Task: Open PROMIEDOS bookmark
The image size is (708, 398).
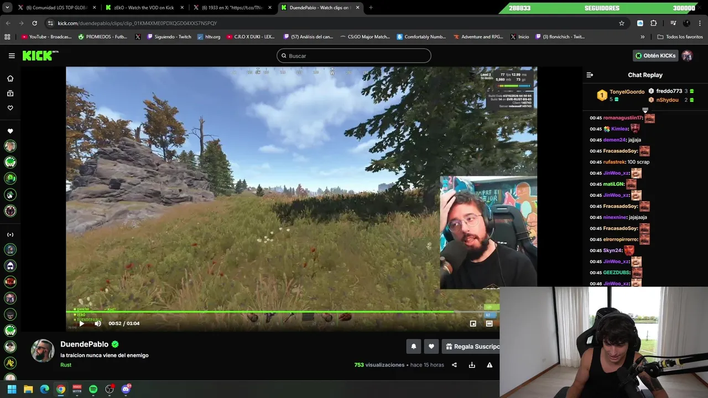Action: click(x=103, y=37)
